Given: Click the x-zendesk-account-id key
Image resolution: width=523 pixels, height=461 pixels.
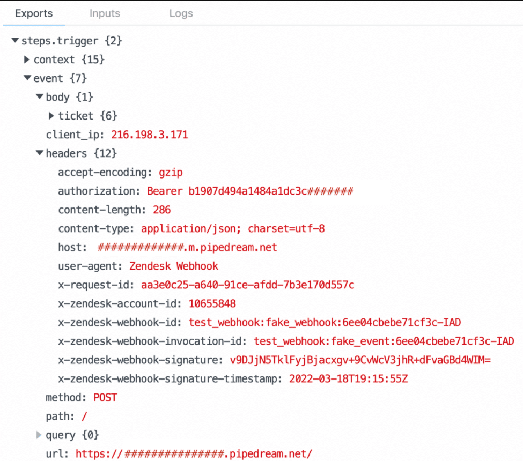Looking at the screenshot, I should coord(120,303).
